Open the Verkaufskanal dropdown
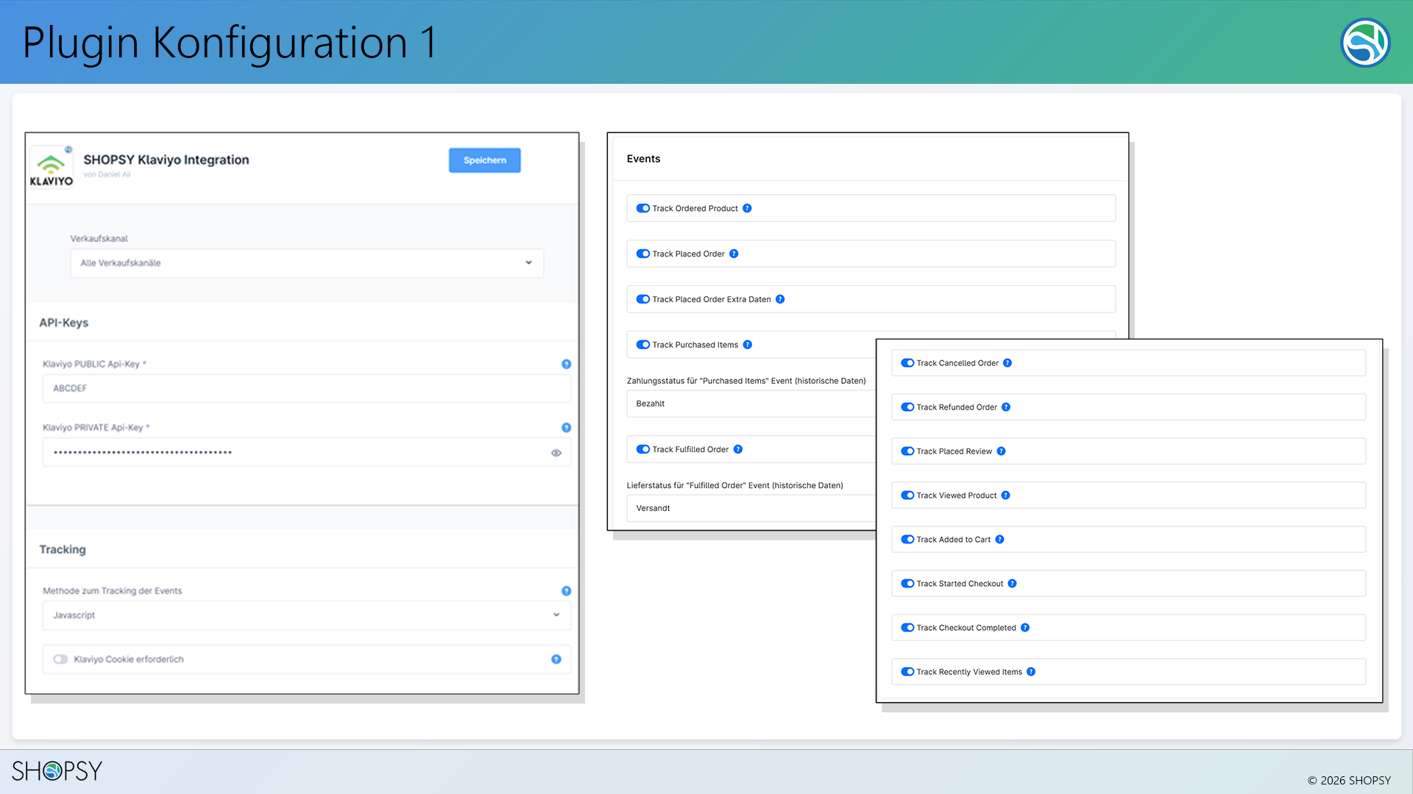 (307, 263)
